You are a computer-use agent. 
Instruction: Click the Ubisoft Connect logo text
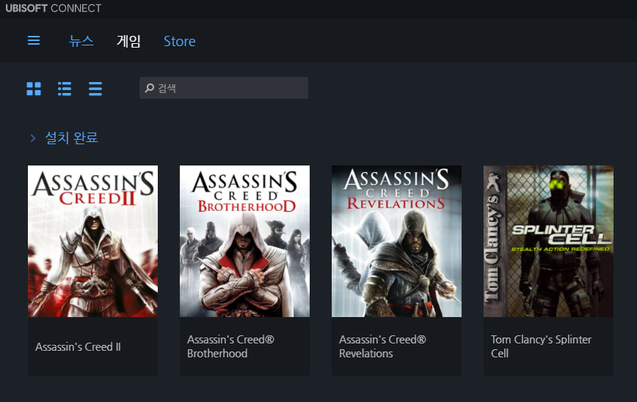pyautogui.click(x=54, y=8)
